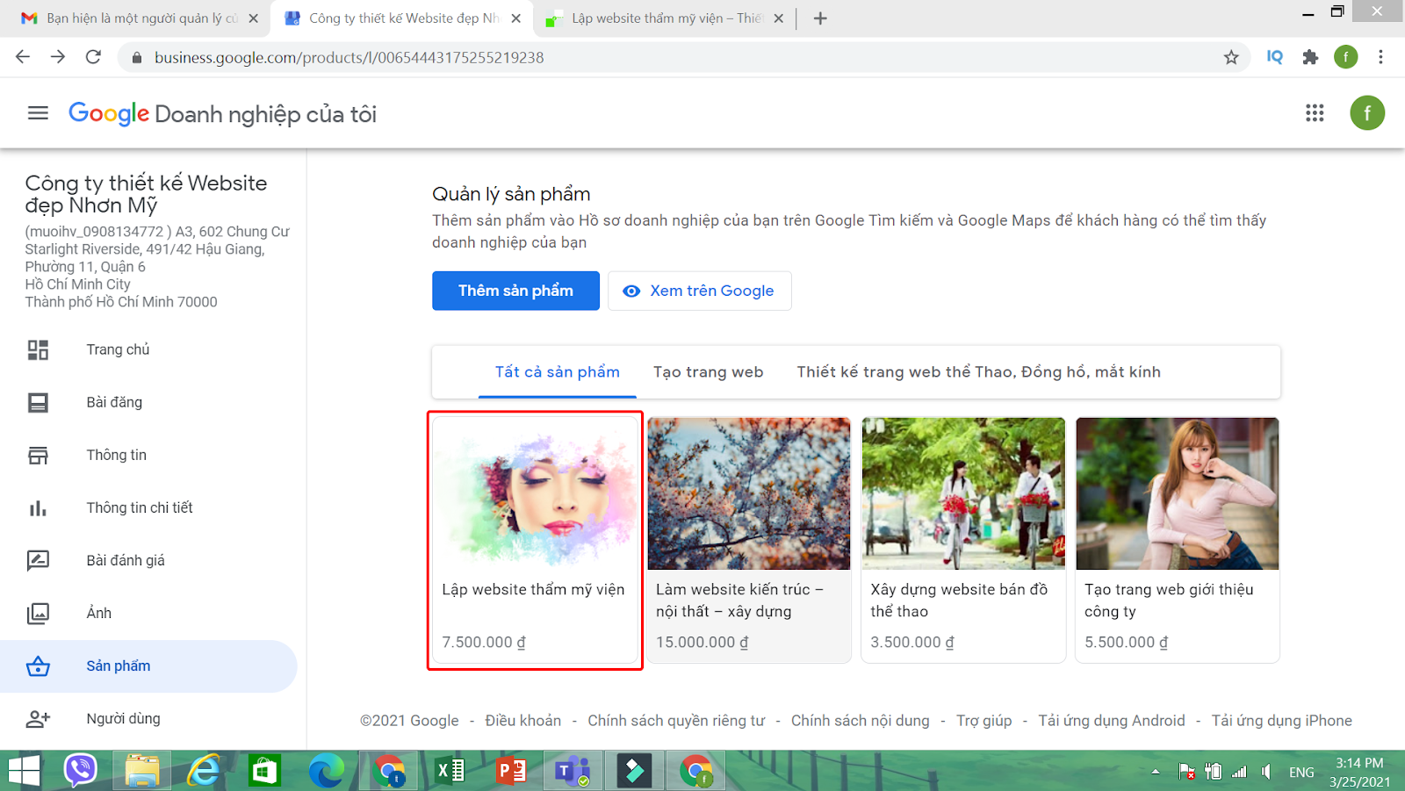Open the Tải ứng dụng Android link

1112,721
